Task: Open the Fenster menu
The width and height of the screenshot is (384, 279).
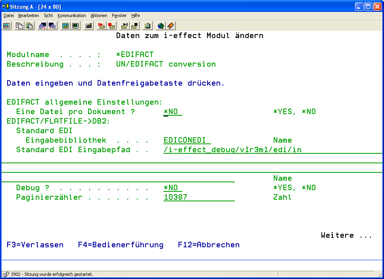Action: [119, 15]
